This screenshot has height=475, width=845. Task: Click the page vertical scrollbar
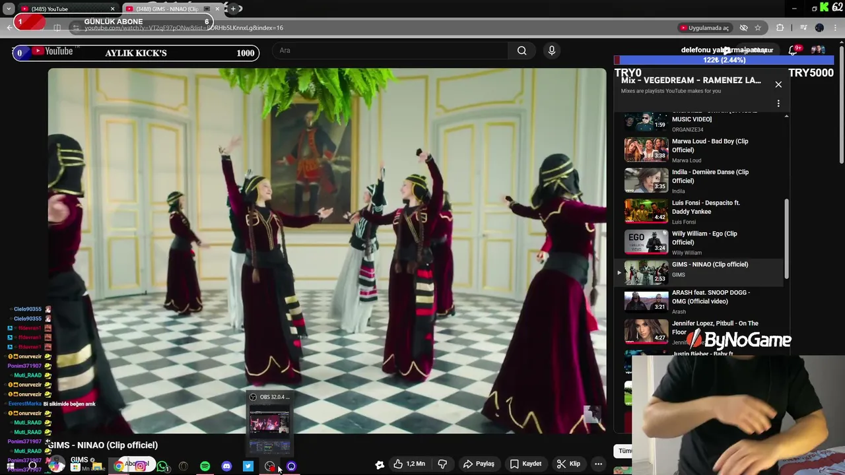(841, 106)
